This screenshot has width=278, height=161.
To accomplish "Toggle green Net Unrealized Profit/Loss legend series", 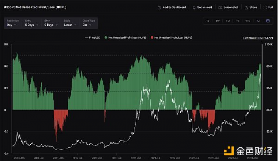I will (125, 37).
